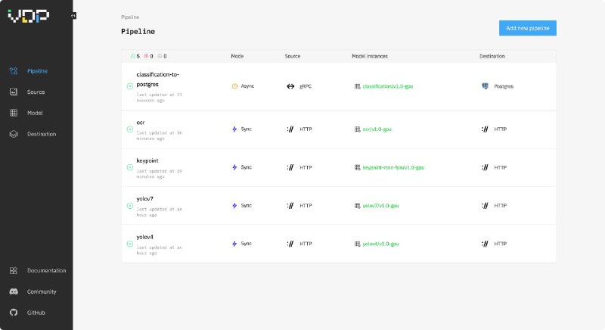Open the yolov4 pipeline row
The image size is (605, 330).
(145, 238)
